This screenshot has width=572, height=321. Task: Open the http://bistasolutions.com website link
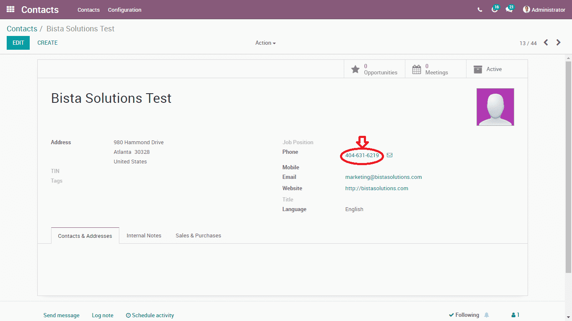377,189
